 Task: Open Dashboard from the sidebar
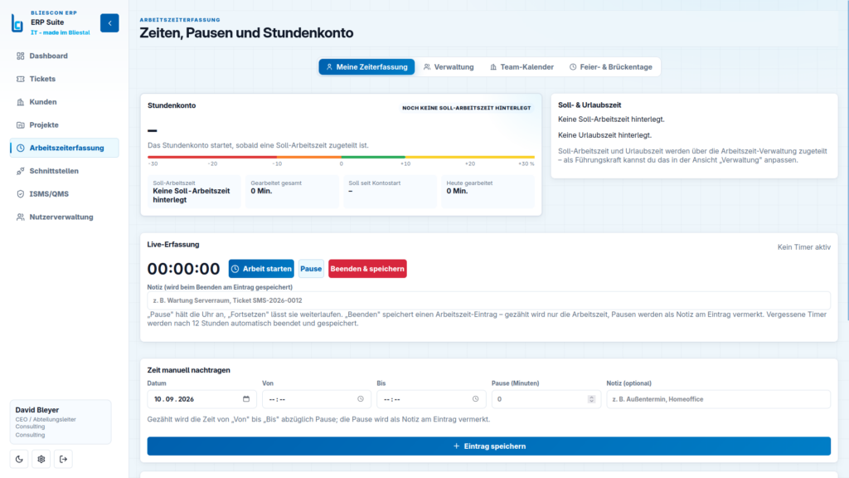click(x=65, y=56)
